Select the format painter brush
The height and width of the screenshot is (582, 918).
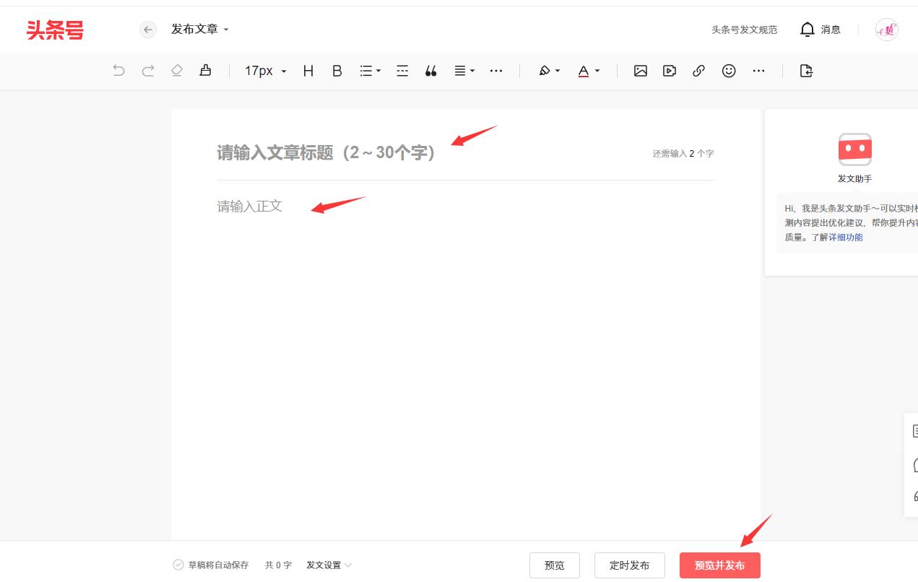tap(205, 71)
